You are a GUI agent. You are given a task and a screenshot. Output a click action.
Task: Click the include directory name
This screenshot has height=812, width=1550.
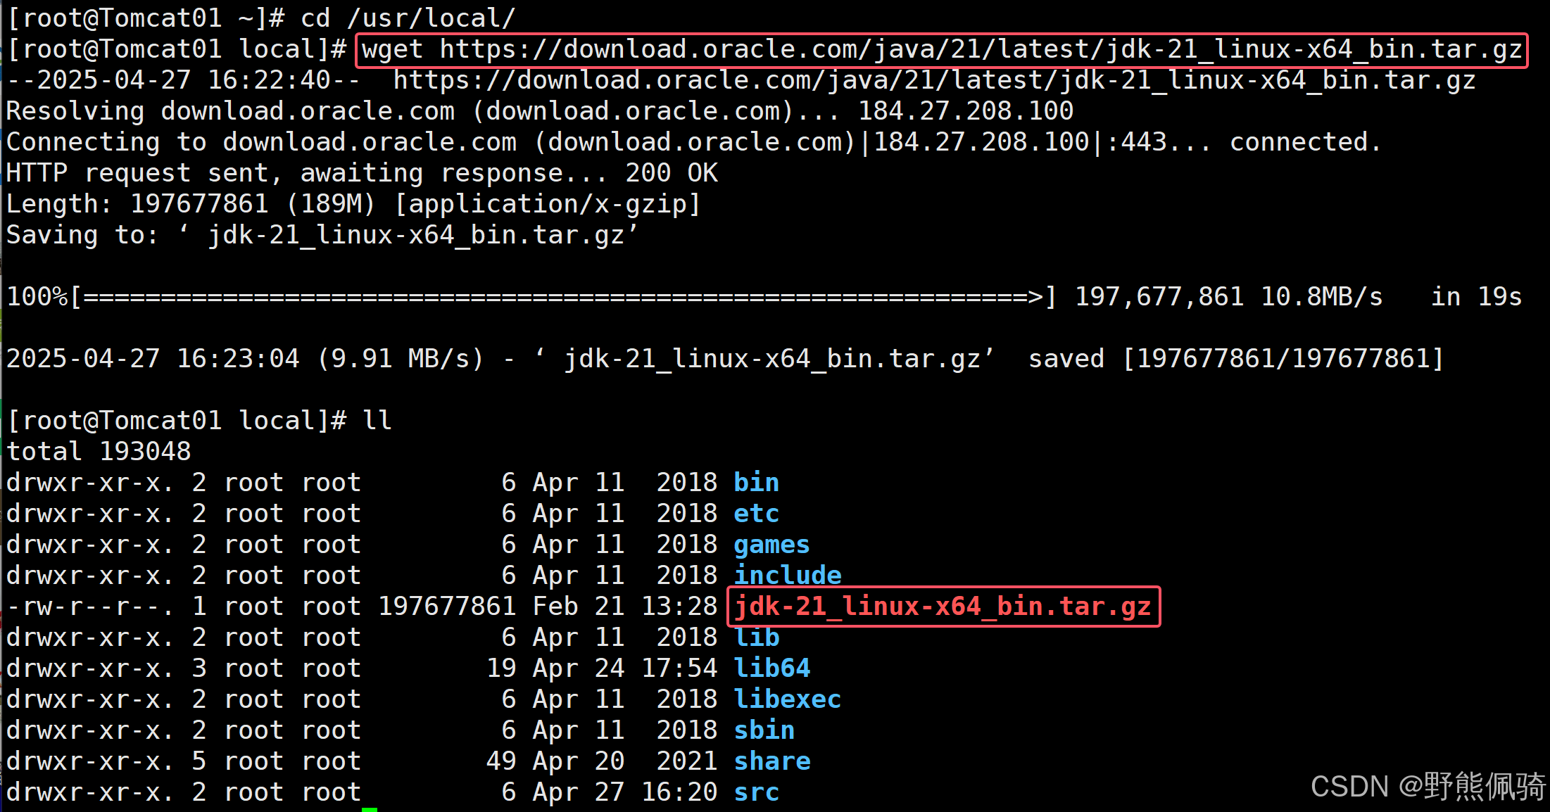(787, 576)
